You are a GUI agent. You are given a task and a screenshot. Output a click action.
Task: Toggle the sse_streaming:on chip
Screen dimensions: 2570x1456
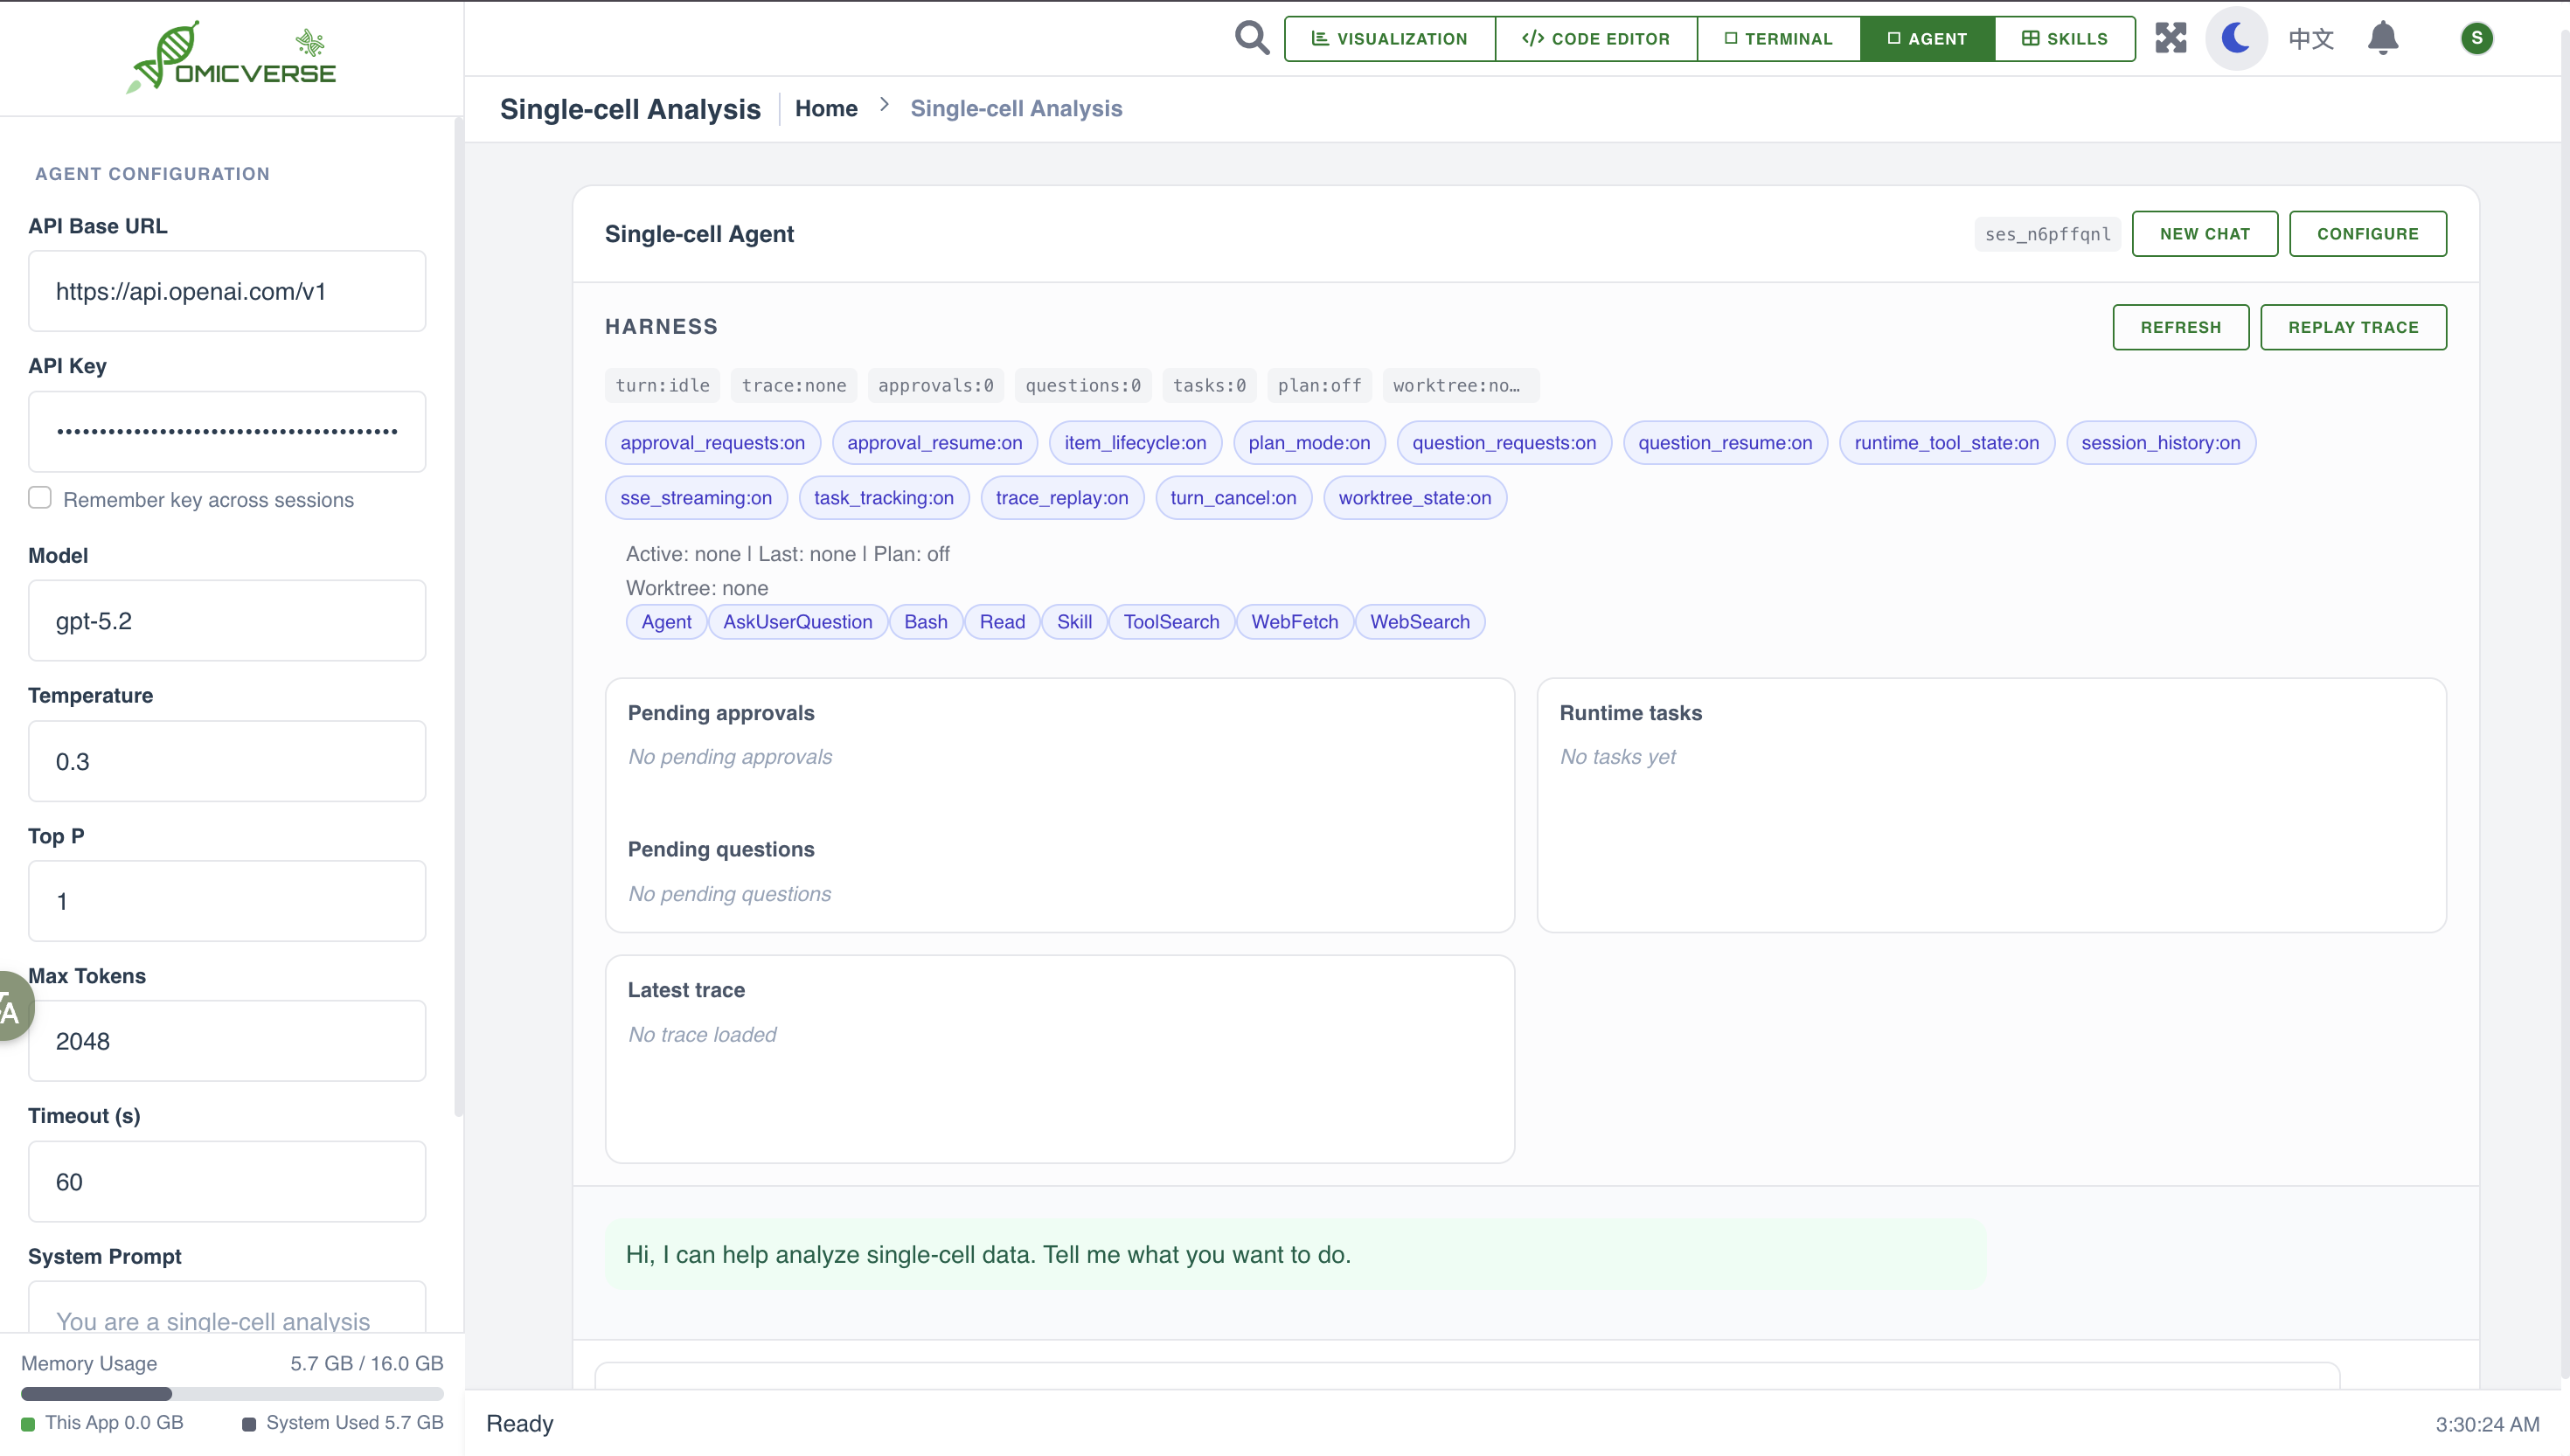tap(695, 498)
